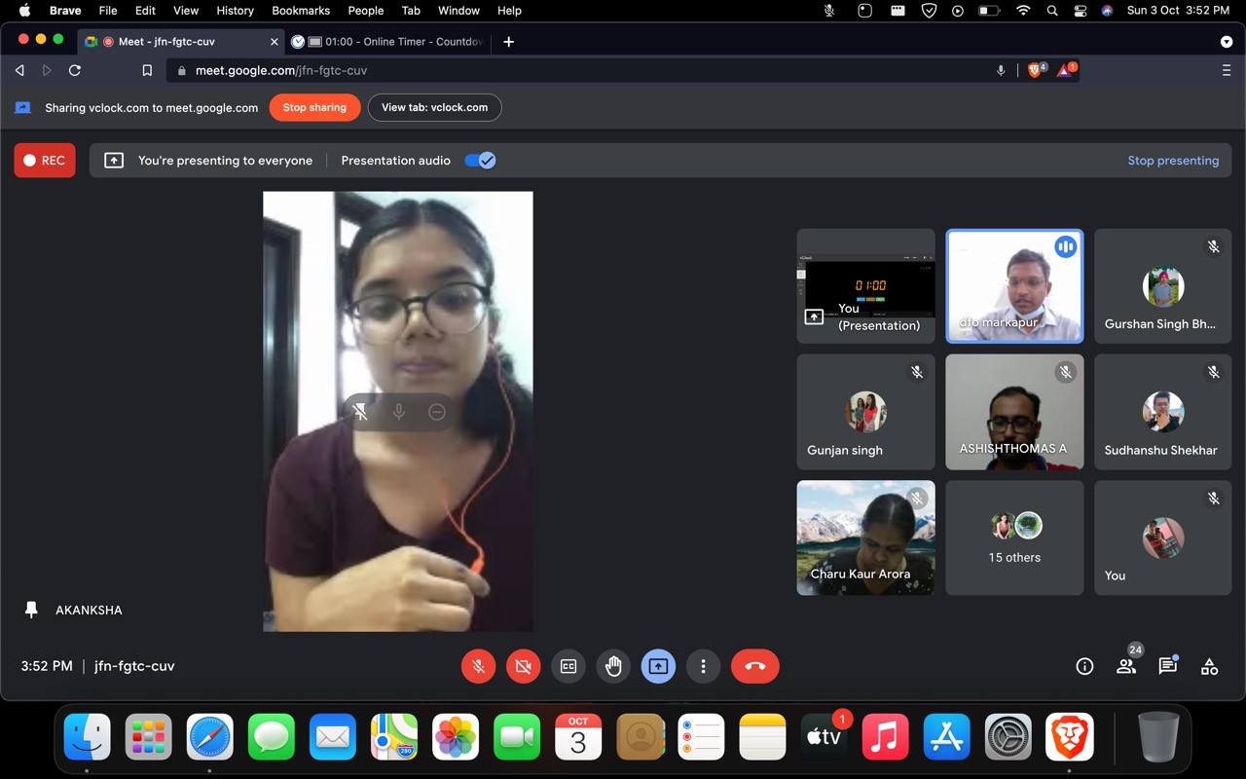Switch to the Online Timer tab
1246x779 pixels.
[x=394, y=42]
